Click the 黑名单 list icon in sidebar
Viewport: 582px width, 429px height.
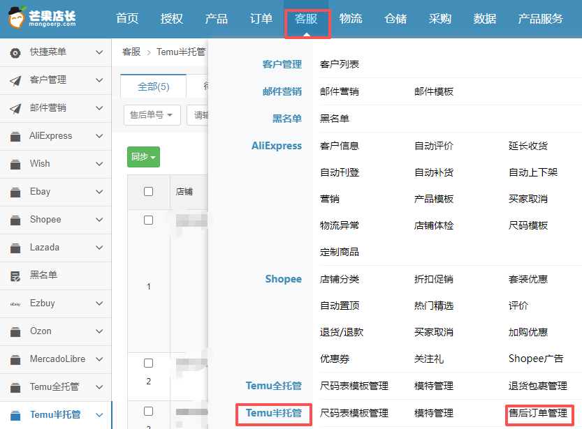click(x=15, y=276)
